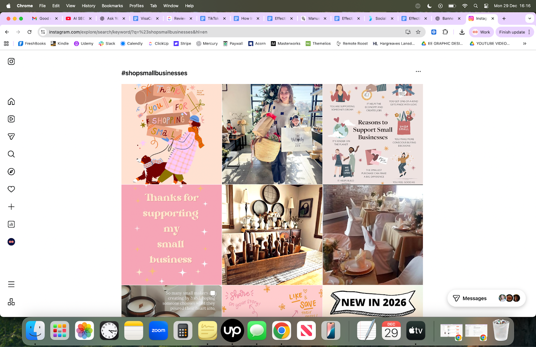
Task: Open Meta apps icon at sidebar bottom
Action: [11, 302]
